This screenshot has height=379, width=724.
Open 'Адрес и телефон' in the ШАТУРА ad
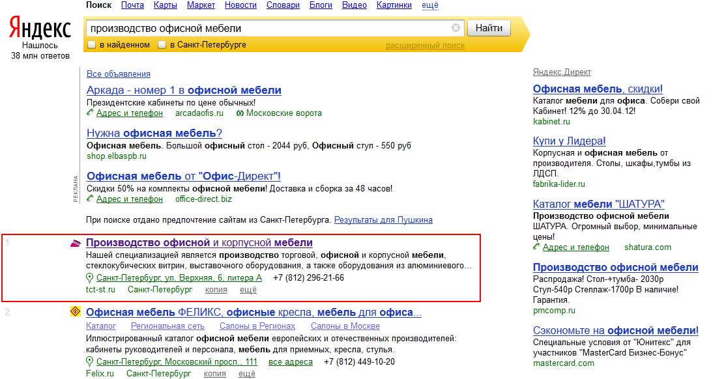[x=576, y=247]
